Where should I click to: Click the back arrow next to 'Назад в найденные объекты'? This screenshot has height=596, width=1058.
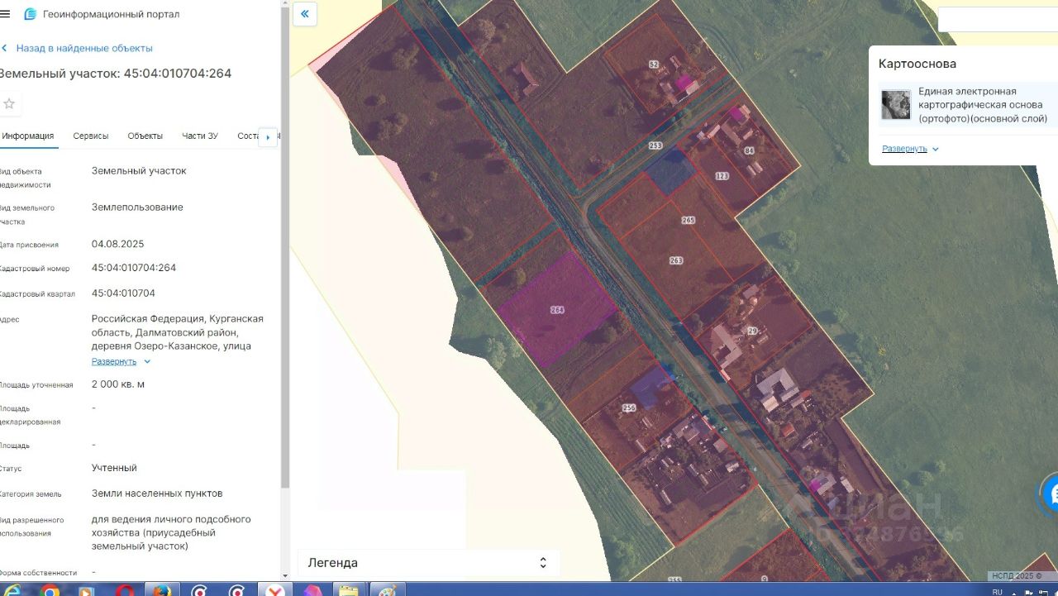click(x=4, y=48)
